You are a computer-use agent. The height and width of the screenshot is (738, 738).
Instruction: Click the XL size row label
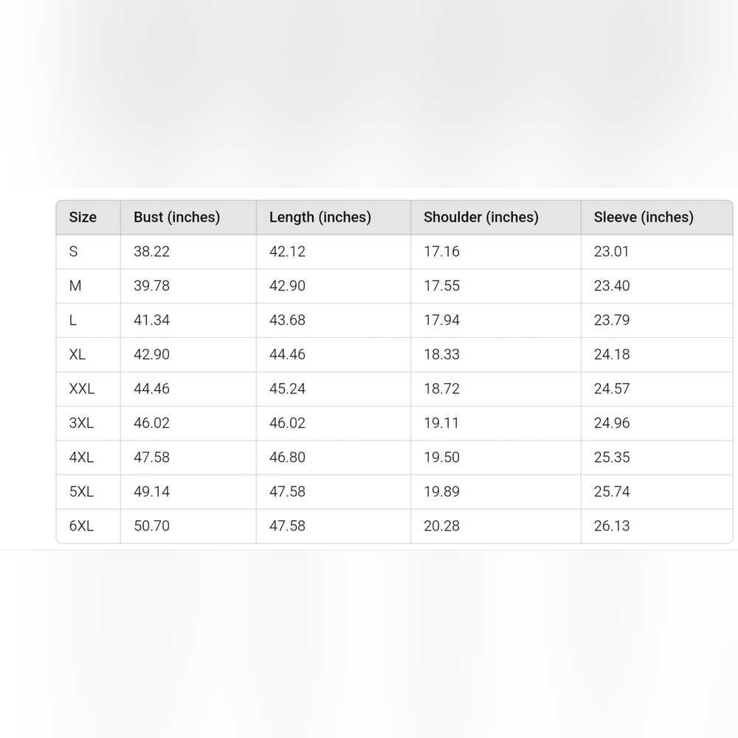[x=77, y=354]
